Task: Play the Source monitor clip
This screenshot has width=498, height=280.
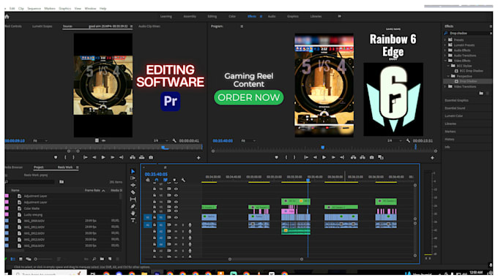Action: [x=103, y=157]
